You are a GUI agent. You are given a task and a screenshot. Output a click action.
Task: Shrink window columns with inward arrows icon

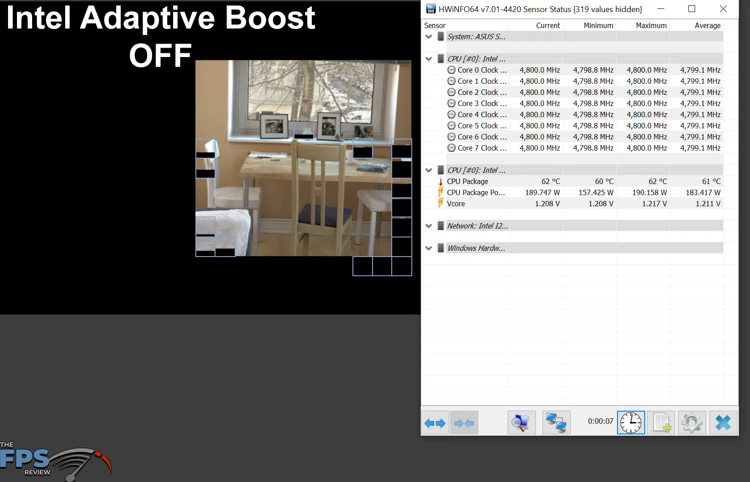[464, 422]
